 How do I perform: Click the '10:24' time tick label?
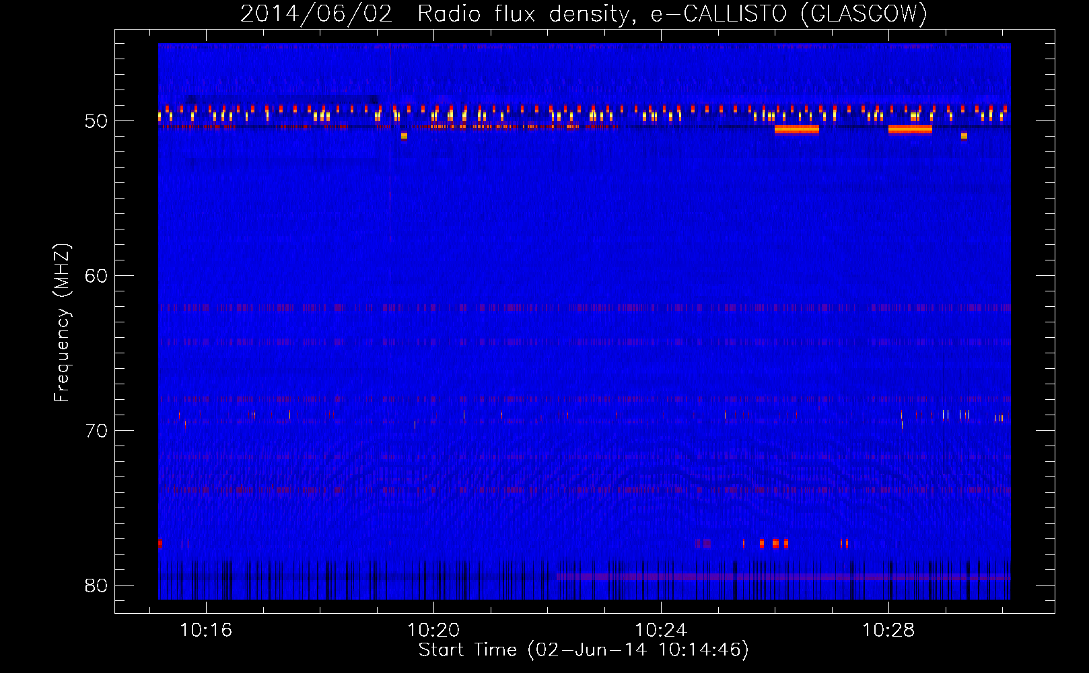pyautogui.click(x=661, y=630)
